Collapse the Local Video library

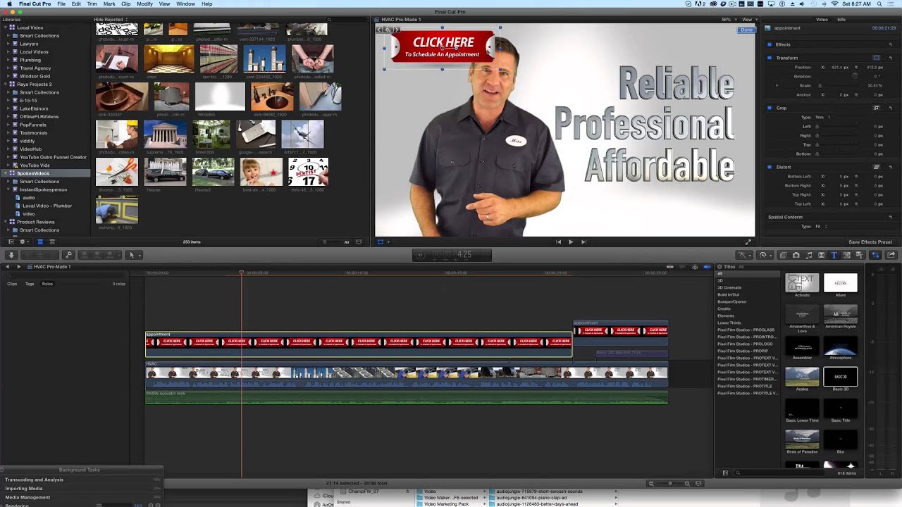click(x=6, y=27)
